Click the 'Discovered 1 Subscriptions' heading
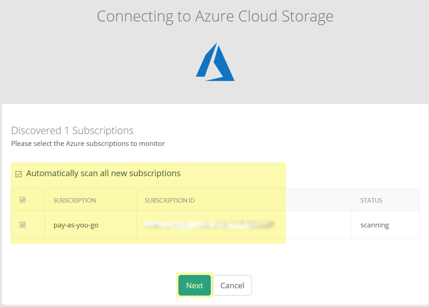Viewport: 429px width, 307px height. point(72,130)
